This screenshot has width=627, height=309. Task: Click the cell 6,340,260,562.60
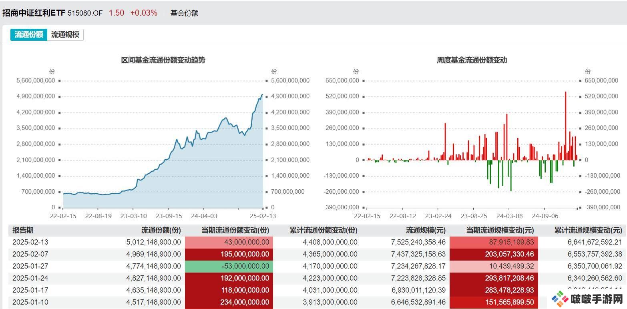click(x=595, y=278)
